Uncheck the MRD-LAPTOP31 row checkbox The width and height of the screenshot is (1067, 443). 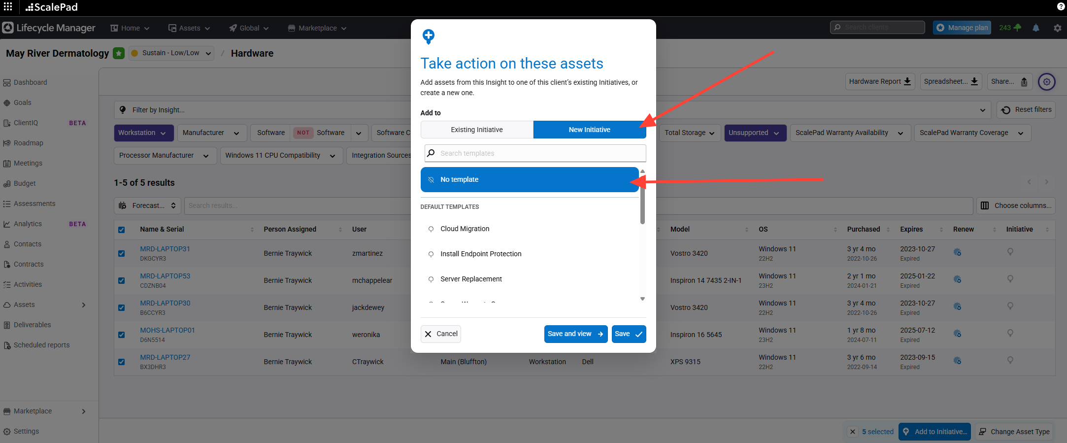coord(122,253)
